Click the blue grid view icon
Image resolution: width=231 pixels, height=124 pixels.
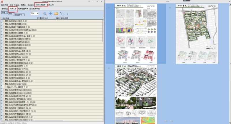(51, 14)
